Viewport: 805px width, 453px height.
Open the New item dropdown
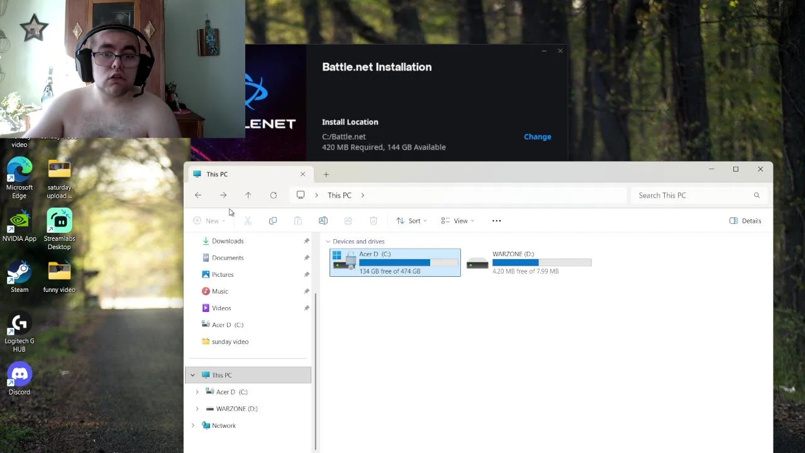coord(209,221)
